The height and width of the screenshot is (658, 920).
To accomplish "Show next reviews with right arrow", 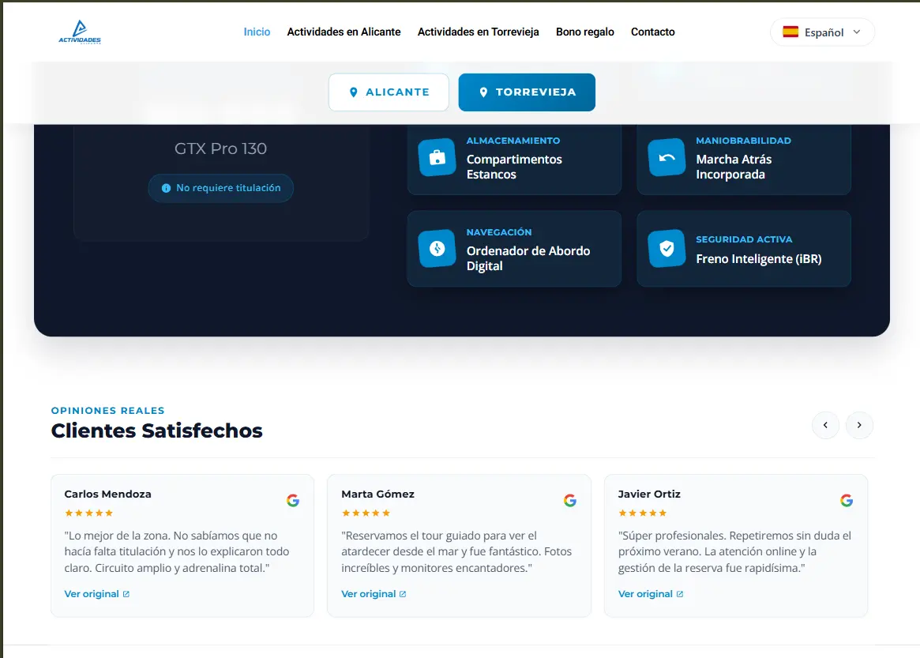I will pyautogui.click(x=859, y=425).
